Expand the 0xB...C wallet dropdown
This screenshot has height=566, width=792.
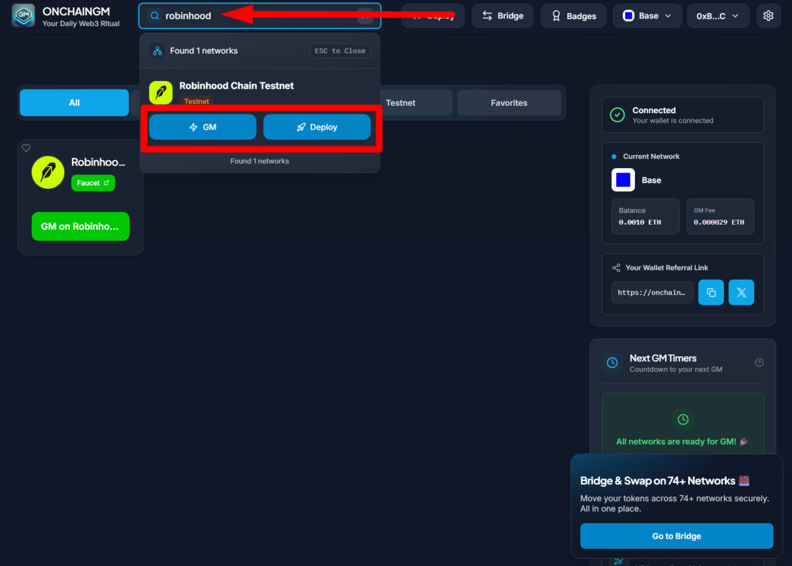coord(718,16)
